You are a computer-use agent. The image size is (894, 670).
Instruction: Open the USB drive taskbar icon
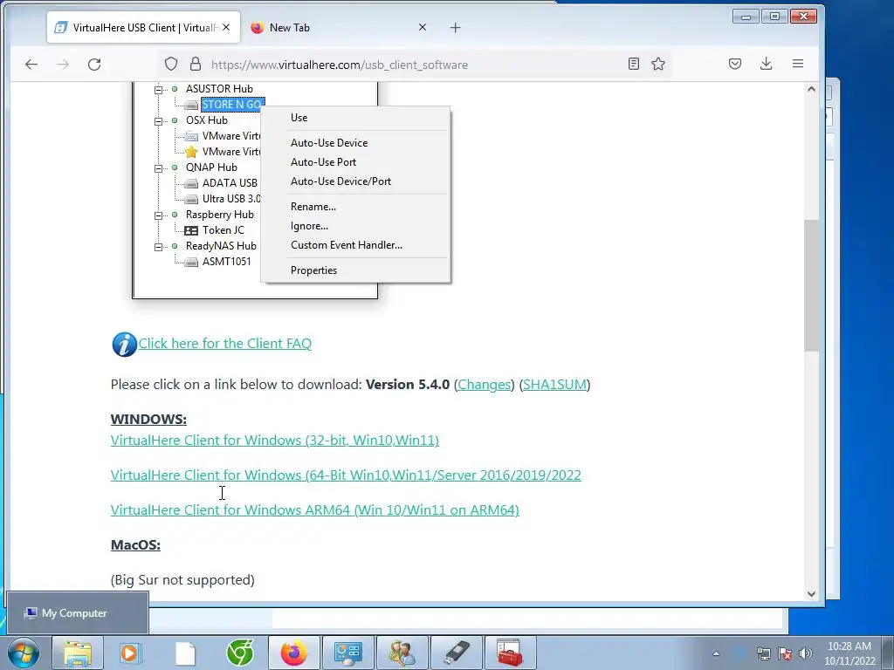456,653
